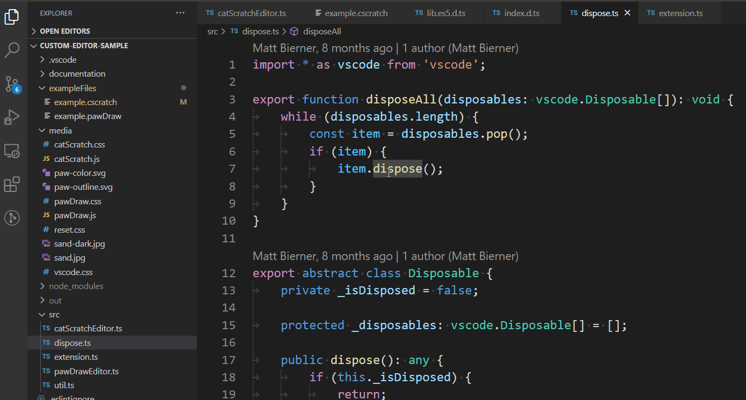The width and height of the screenshot is (746, 400).
Task: Open the Search view in the activity bar
Action: coord(12,50)
